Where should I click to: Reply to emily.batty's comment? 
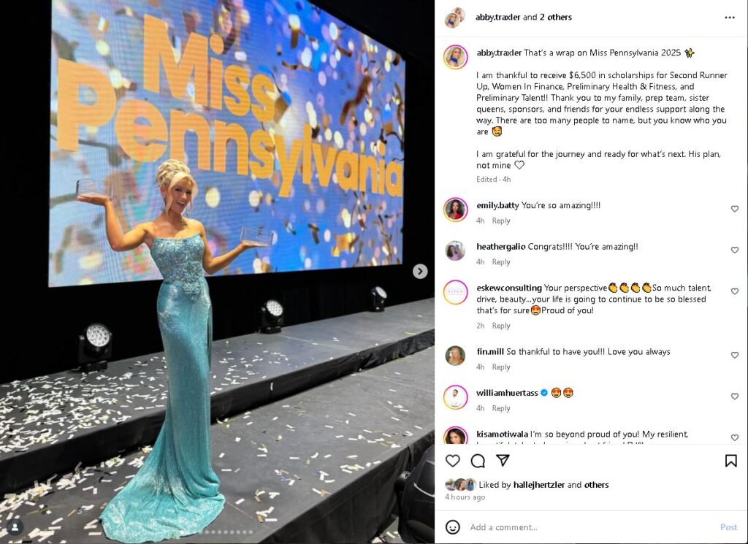pyautogui.click(x=501, y=221)
